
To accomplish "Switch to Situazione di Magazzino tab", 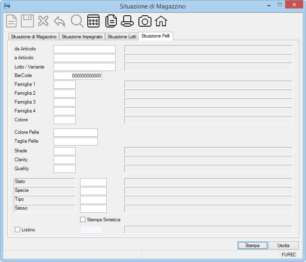I will (x=33, y=37).
